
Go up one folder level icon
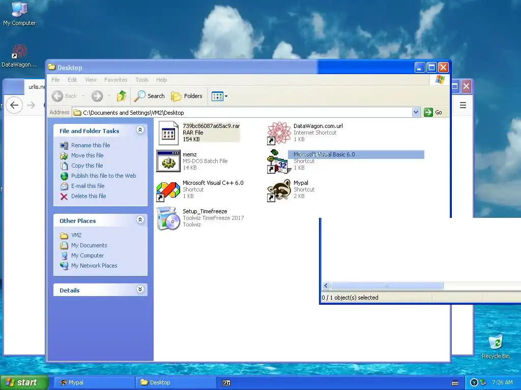click(121, 96)
